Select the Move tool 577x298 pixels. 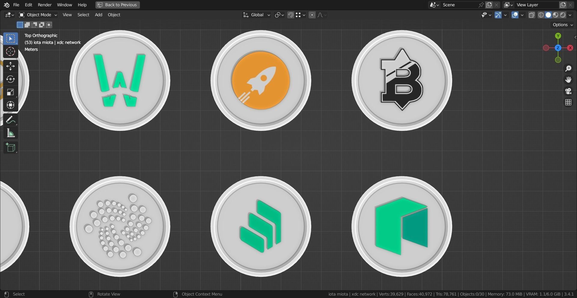11,66
